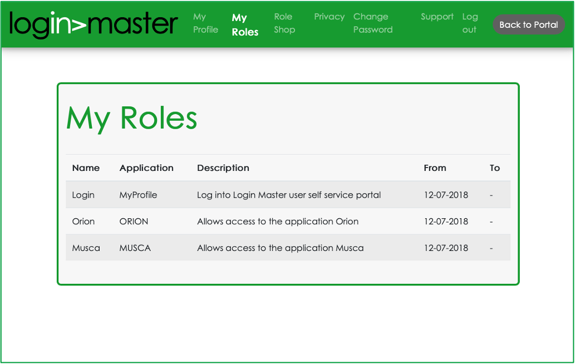The height and width of the screenshot is (364, 575).
Task: Sort by the Name column header
Action: (86, 168)
